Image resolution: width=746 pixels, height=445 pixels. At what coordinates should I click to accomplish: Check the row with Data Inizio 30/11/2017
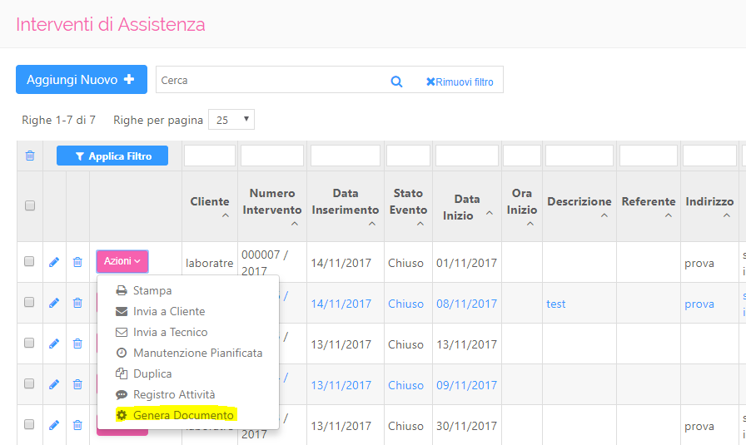coord(29,424)
